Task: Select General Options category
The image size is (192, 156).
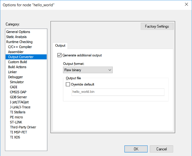Action: (18, 32)
